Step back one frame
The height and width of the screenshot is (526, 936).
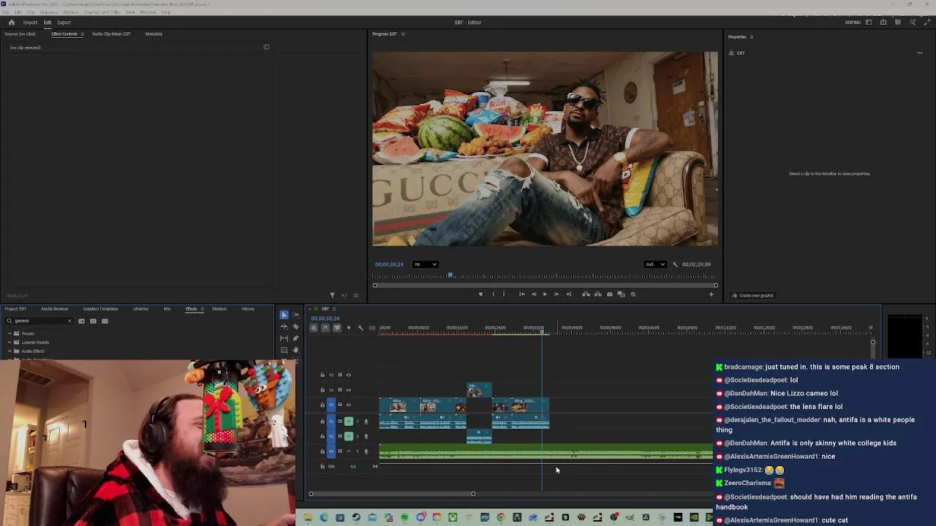coord(533,294)
